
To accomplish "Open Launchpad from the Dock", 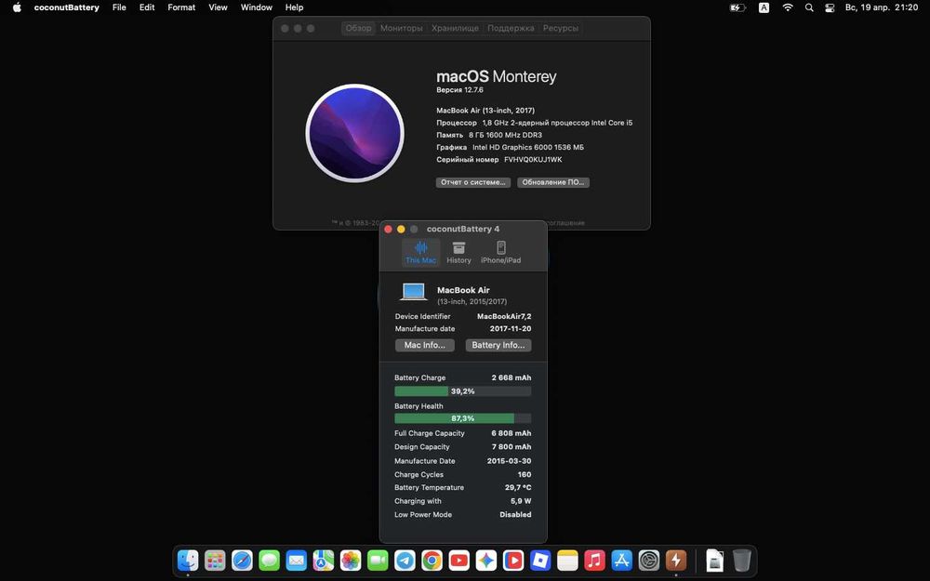I will pos(215,560).
